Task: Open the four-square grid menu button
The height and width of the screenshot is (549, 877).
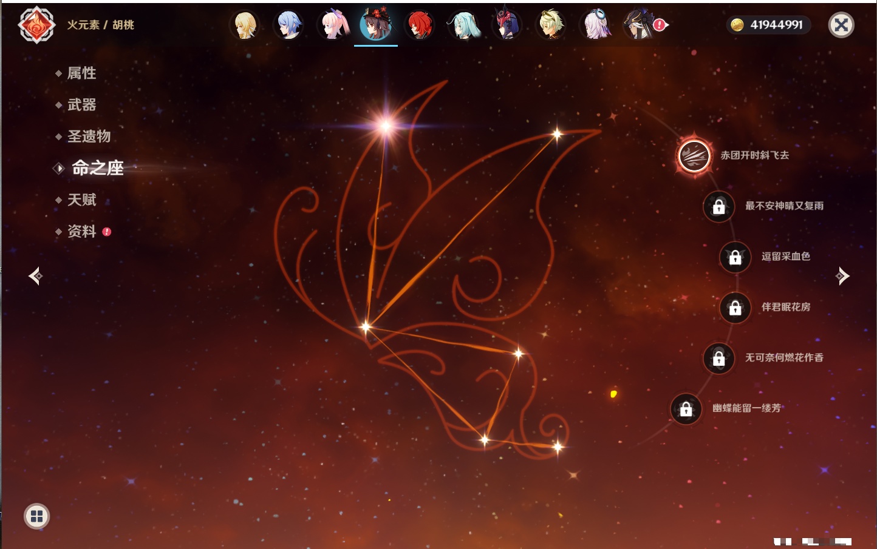Action: pyautogui.click(x=37, y=516)
